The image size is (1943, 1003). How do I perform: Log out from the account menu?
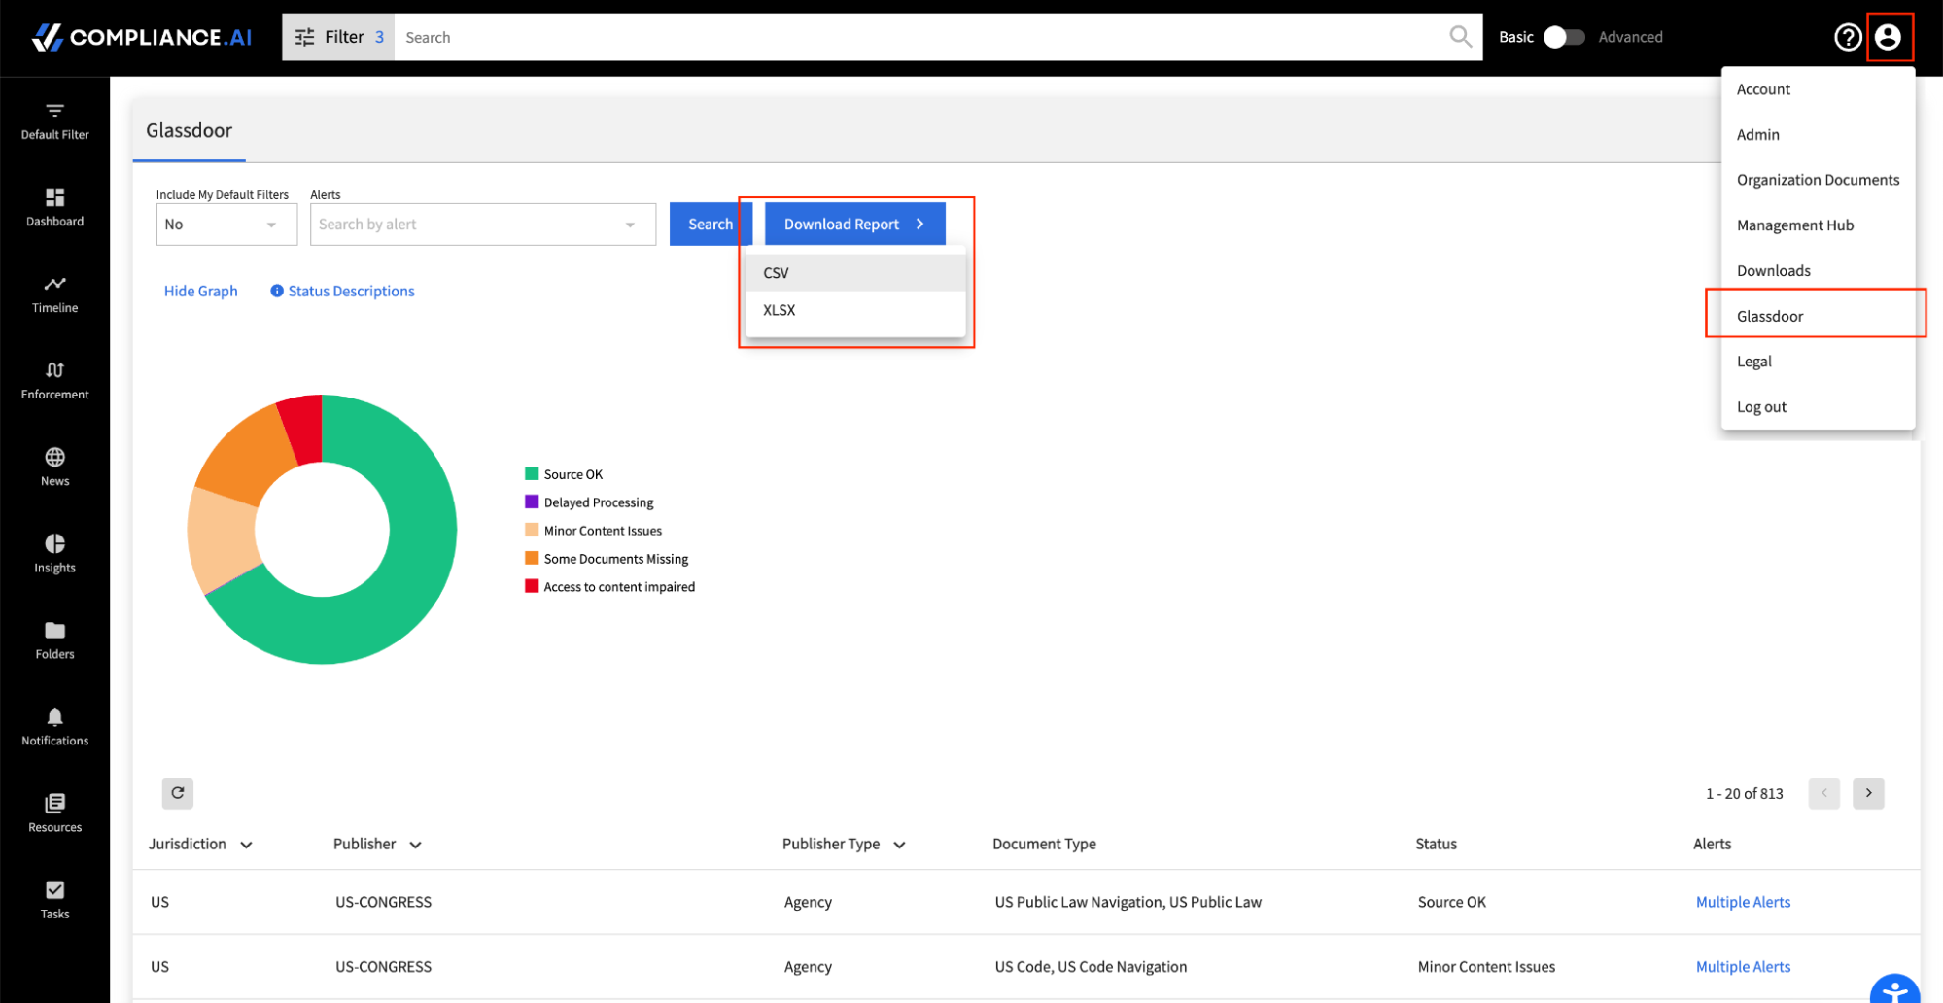tap(1760, 406)
